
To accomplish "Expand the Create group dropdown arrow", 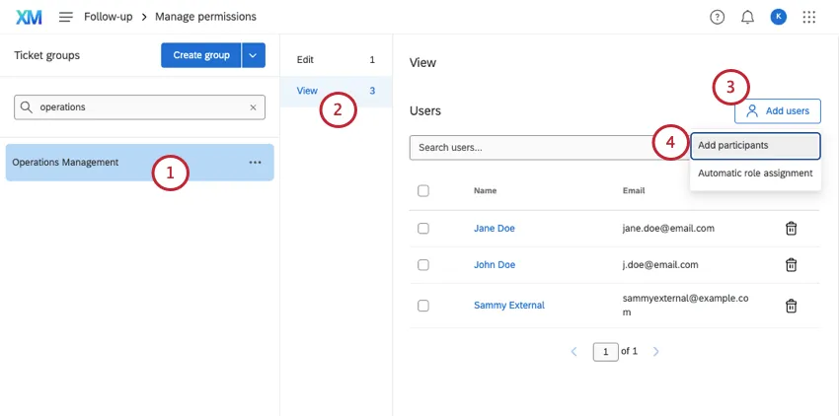I will tap(255, 55).
